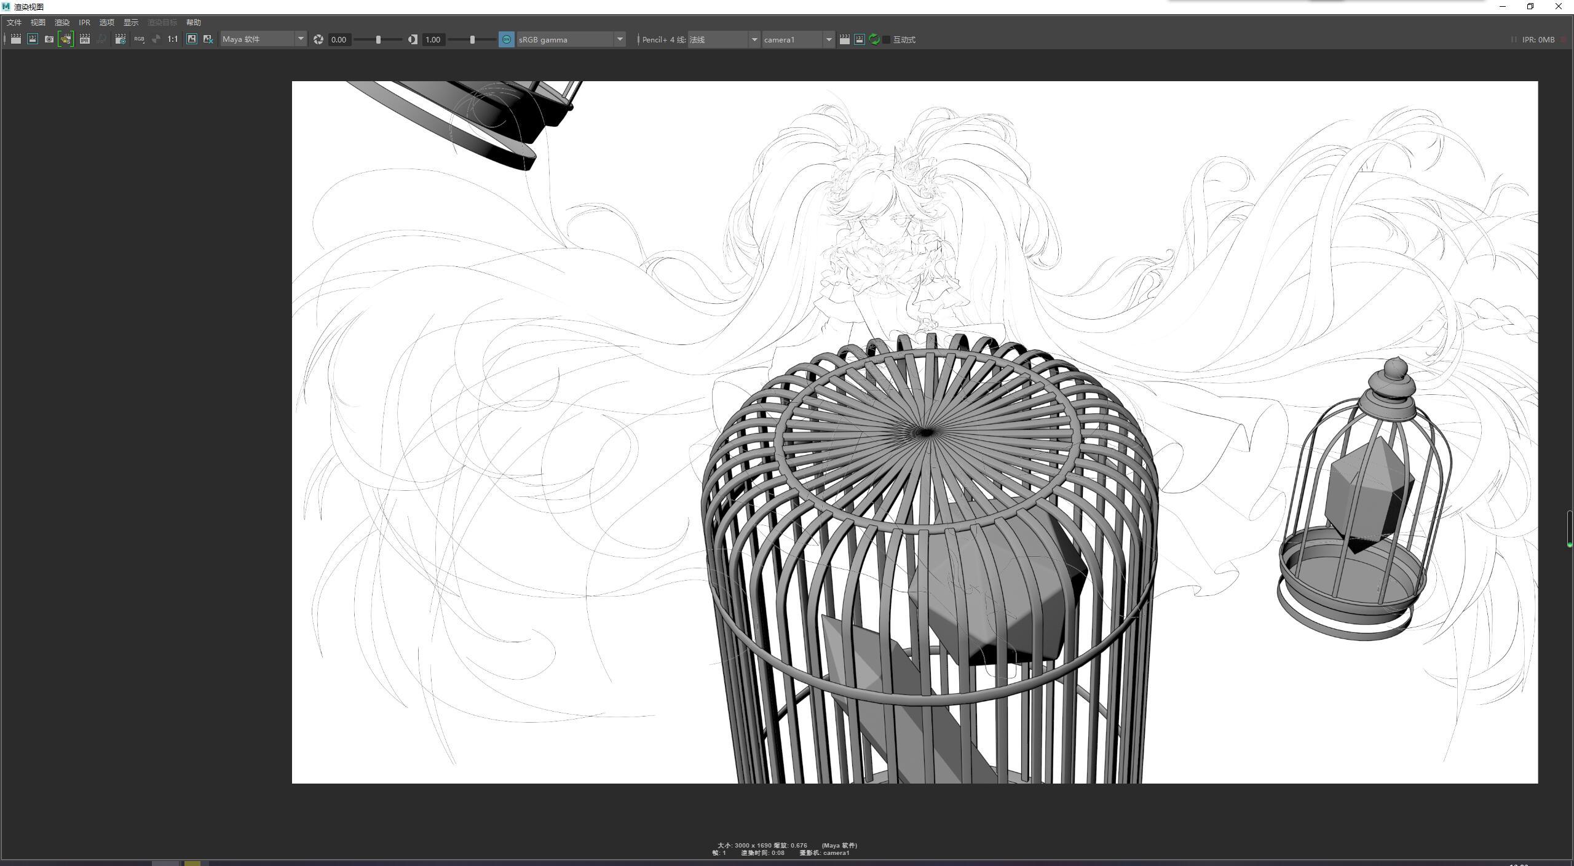
Task: Set the view to 1:1 real size
Action: pos(173,39)
